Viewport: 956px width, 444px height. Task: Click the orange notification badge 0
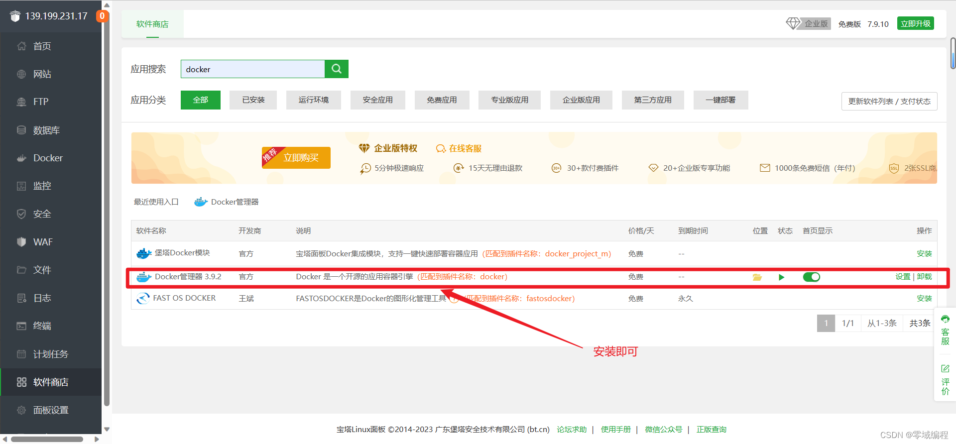coord(102,16)
